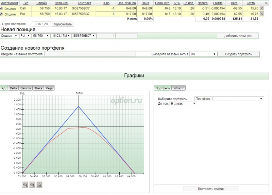Expand the base asset dropdown showing BR
Screen dimensions: 272x195
pos(203,54)
